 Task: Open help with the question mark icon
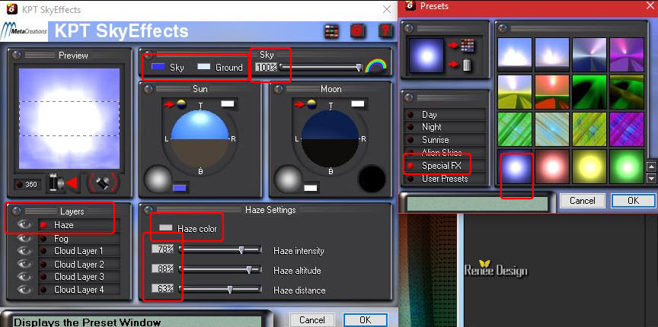[x=385, y=31]
